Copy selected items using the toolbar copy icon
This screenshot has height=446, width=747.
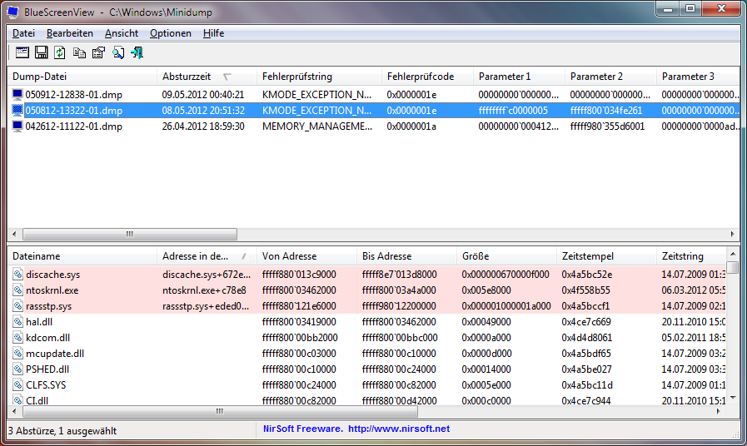[80, 52]
